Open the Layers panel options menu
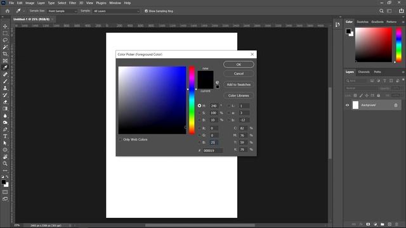The width and height of the screenshot is (406, 228). pyautogui.click(x=403, y=72)
